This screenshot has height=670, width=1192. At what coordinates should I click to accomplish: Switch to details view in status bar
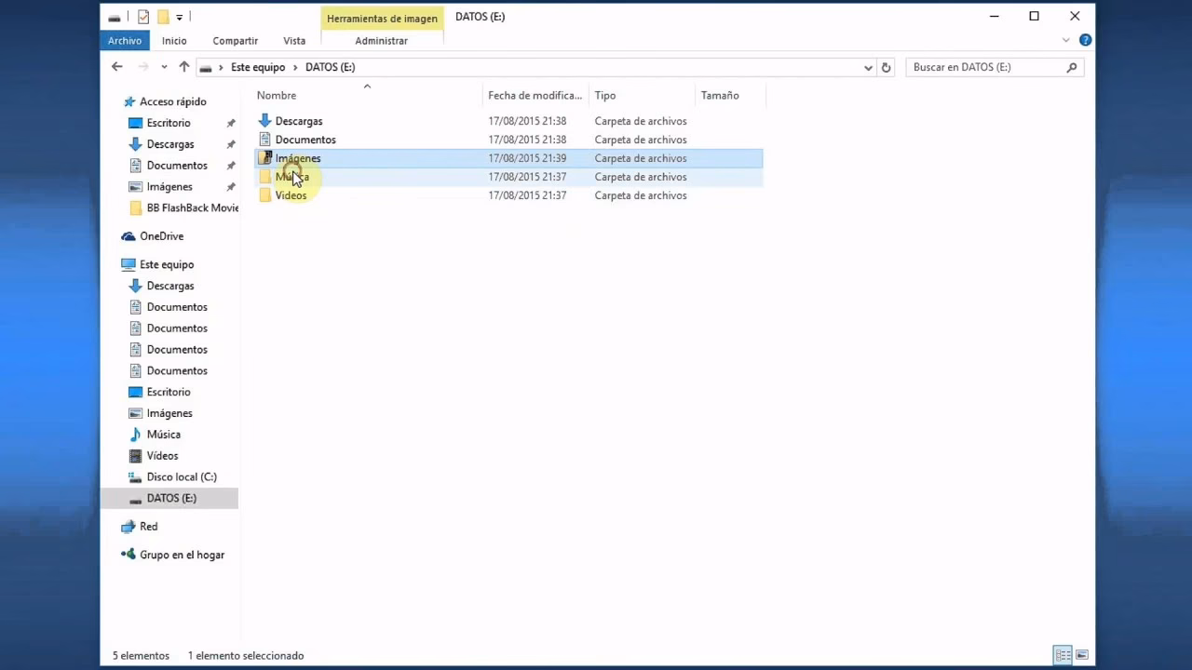click(x=1063, y=655)
